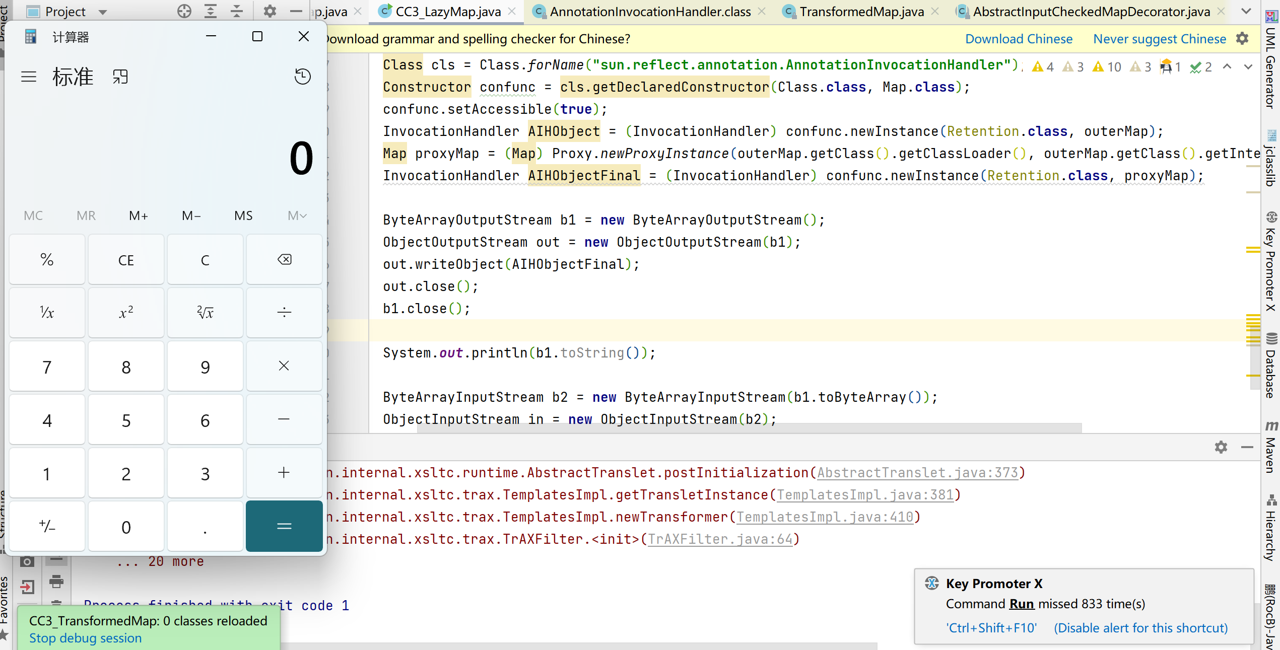This screenshot has height=650, width=1280.
Task: Open TrAXFilter.java:64 stack trace link
Action: tap(720, 539)
